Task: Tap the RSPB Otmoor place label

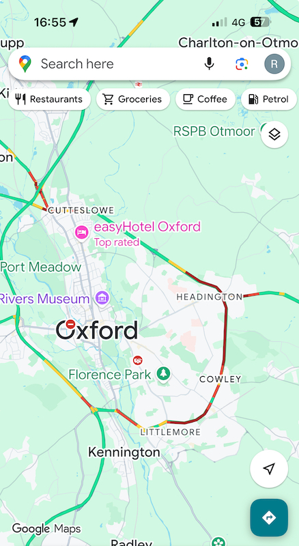Action: point(214,132)
